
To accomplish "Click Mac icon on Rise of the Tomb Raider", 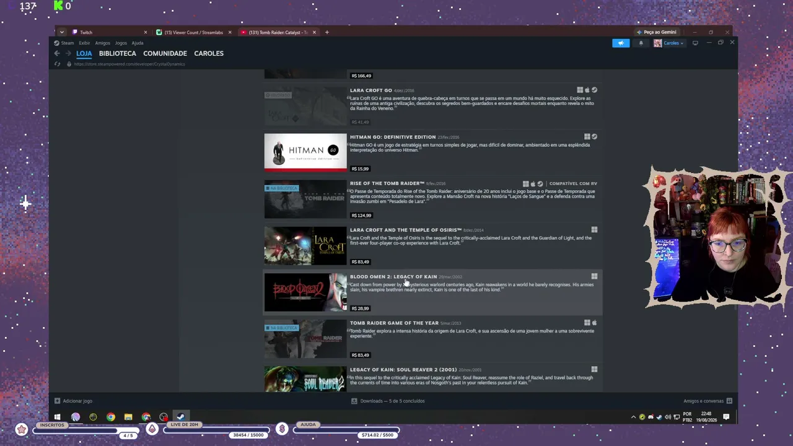I will click(533, 184).
